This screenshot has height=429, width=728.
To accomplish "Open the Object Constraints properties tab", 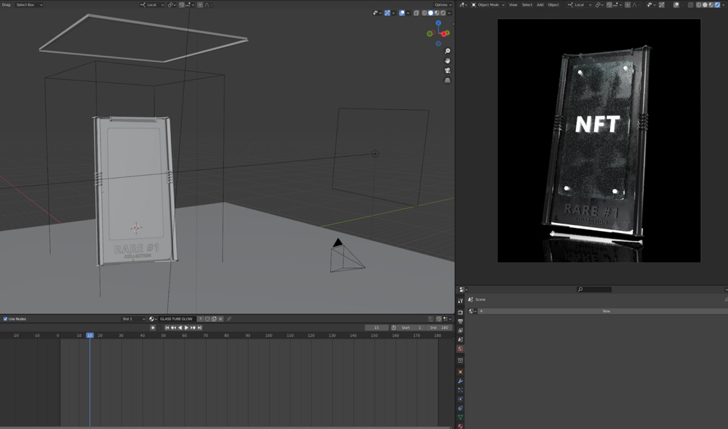I will [x=460, y=408].
